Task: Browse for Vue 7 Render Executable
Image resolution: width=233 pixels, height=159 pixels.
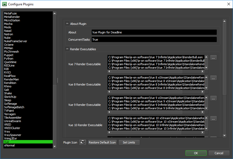Action: pos(213,58)
